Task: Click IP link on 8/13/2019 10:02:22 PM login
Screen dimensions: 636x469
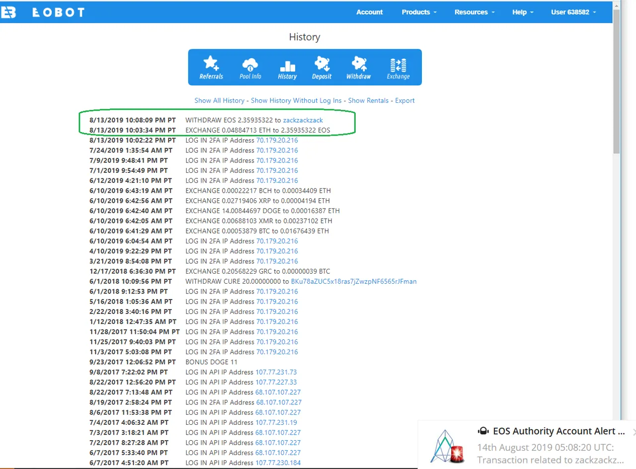Action: [277, 140]
